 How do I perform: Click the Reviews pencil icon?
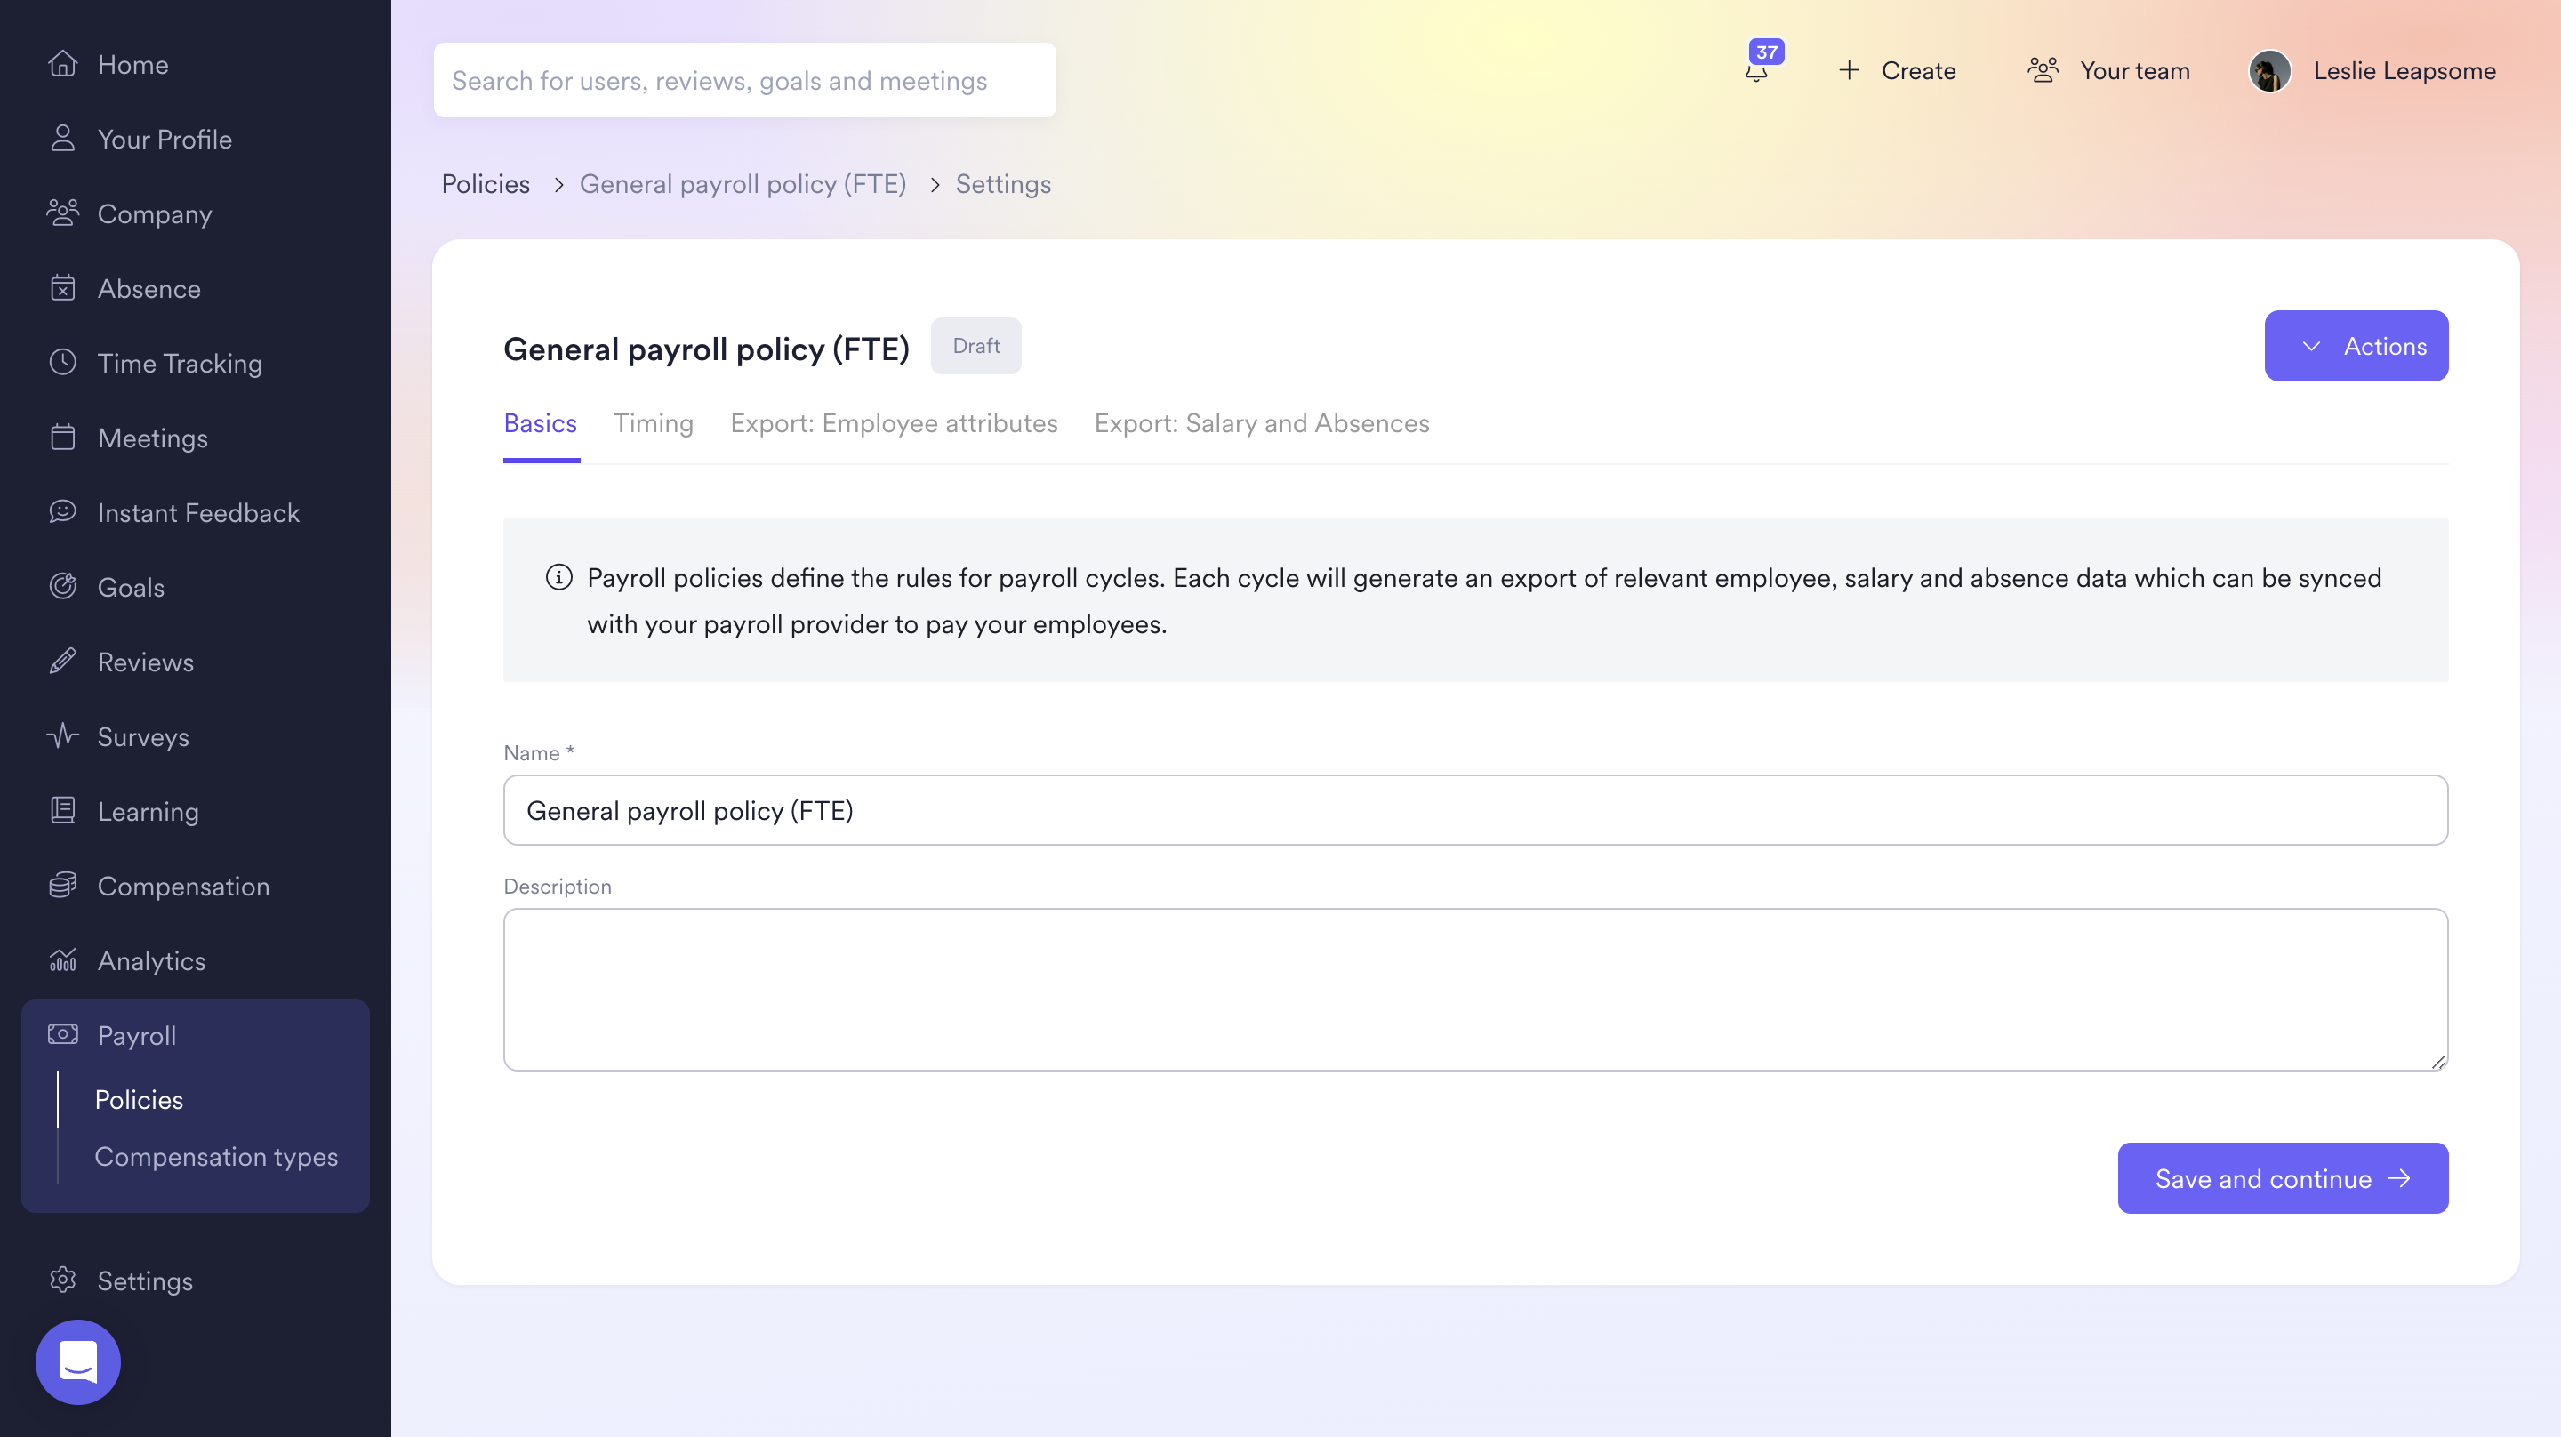62,662
